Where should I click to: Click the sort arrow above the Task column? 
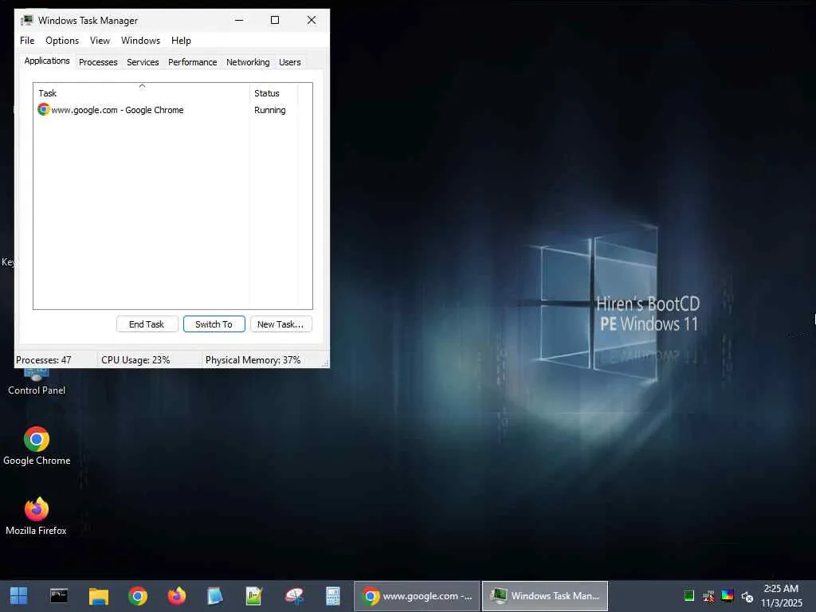142,86
